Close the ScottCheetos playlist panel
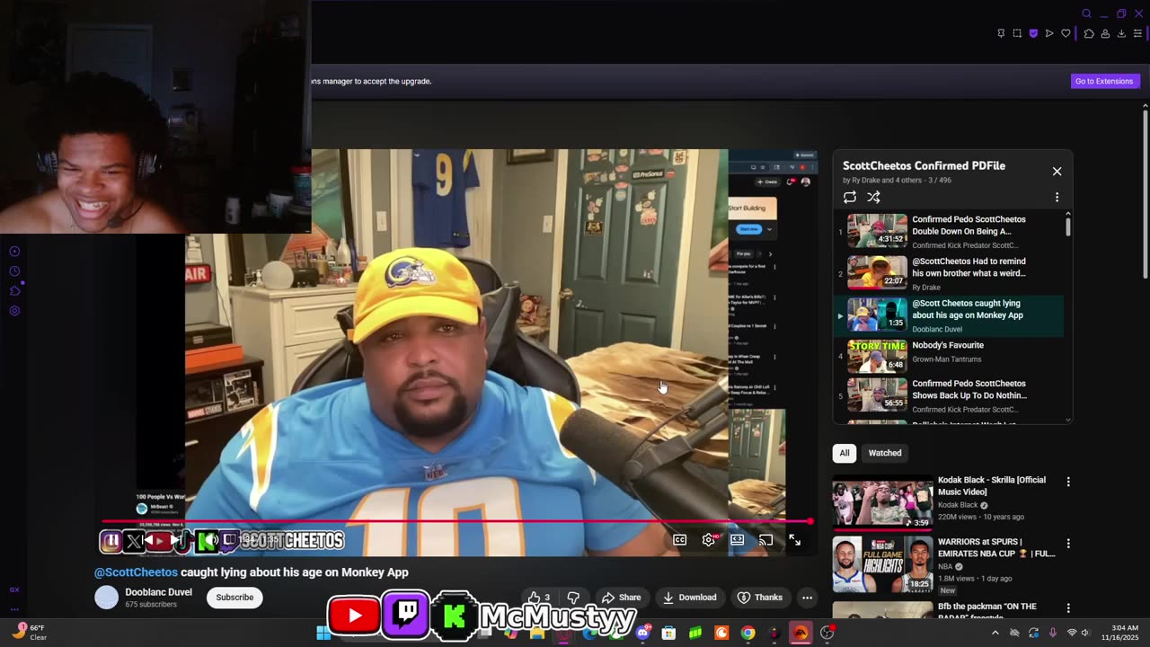 point(1057,171)
